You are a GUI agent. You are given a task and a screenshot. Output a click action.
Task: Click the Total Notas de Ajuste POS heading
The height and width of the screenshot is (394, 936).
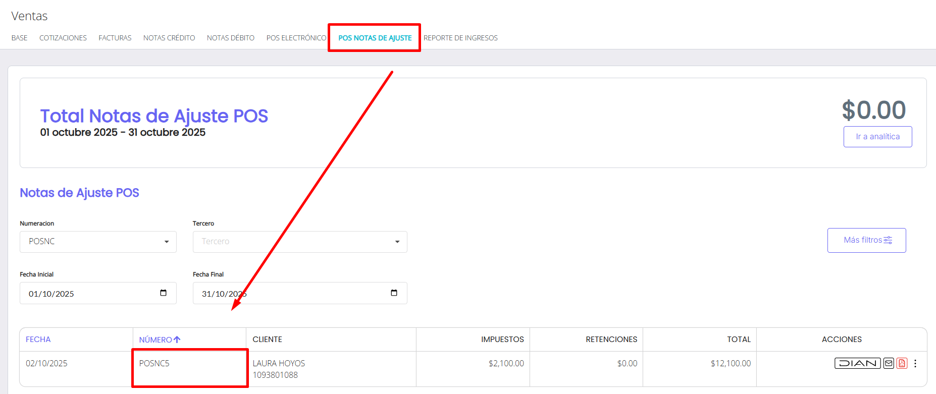click(154, 116)
